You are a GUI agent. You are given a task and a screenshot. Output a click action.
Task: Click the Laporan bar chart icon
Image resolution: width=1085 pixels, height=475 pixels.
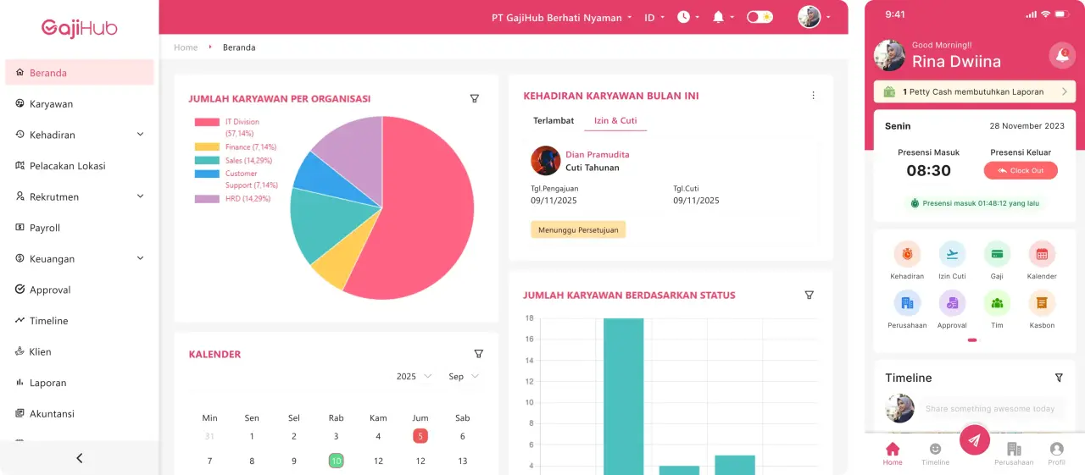click(20, 383)
